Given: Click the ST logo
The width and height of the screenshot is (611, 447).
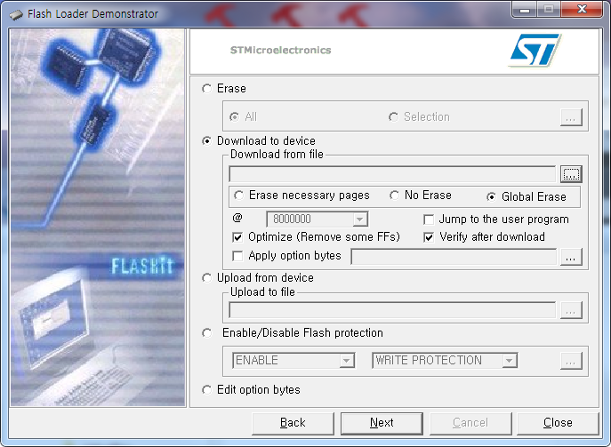Looking at the screenshot, I should (x=535, y=51).
